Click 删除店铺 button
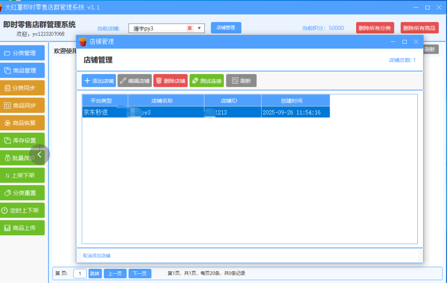The image size is (447, 283). pos(171,81)
